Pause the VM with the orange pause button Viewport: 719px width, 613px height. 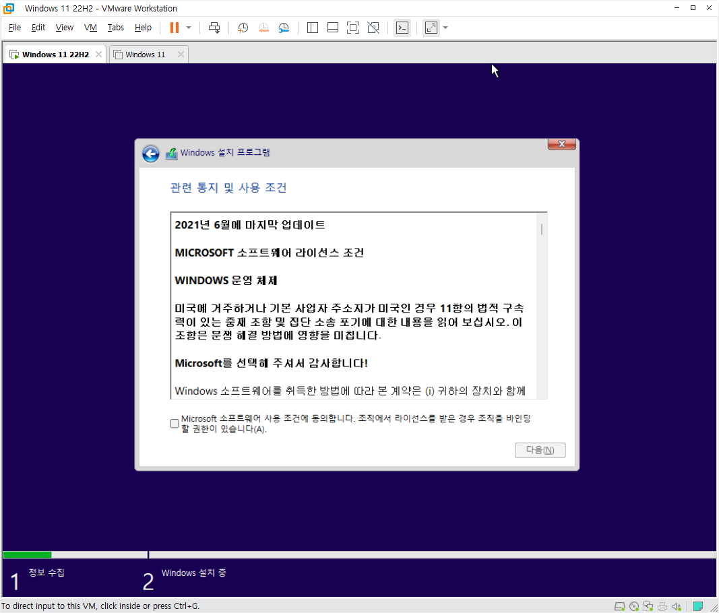click(x=175, y=28)
